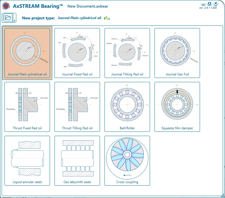This screenshot has width=225, height=198.
Task: Choose the Squeeze film damper project
Action: pos(177,107)
